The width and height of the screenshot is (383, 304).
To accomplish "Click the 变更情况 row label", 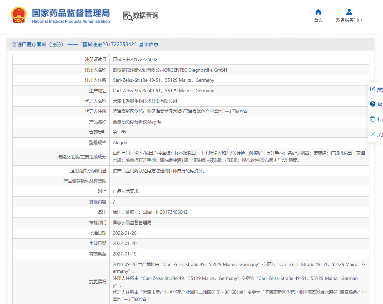I will pos(98,282).
